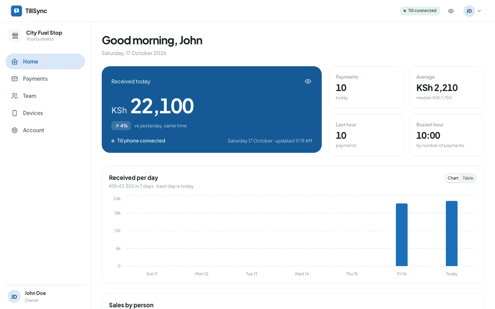495x309 pixels.
Task: Click the City Fuel Stop storefront icon
Action: click(15, 36)
